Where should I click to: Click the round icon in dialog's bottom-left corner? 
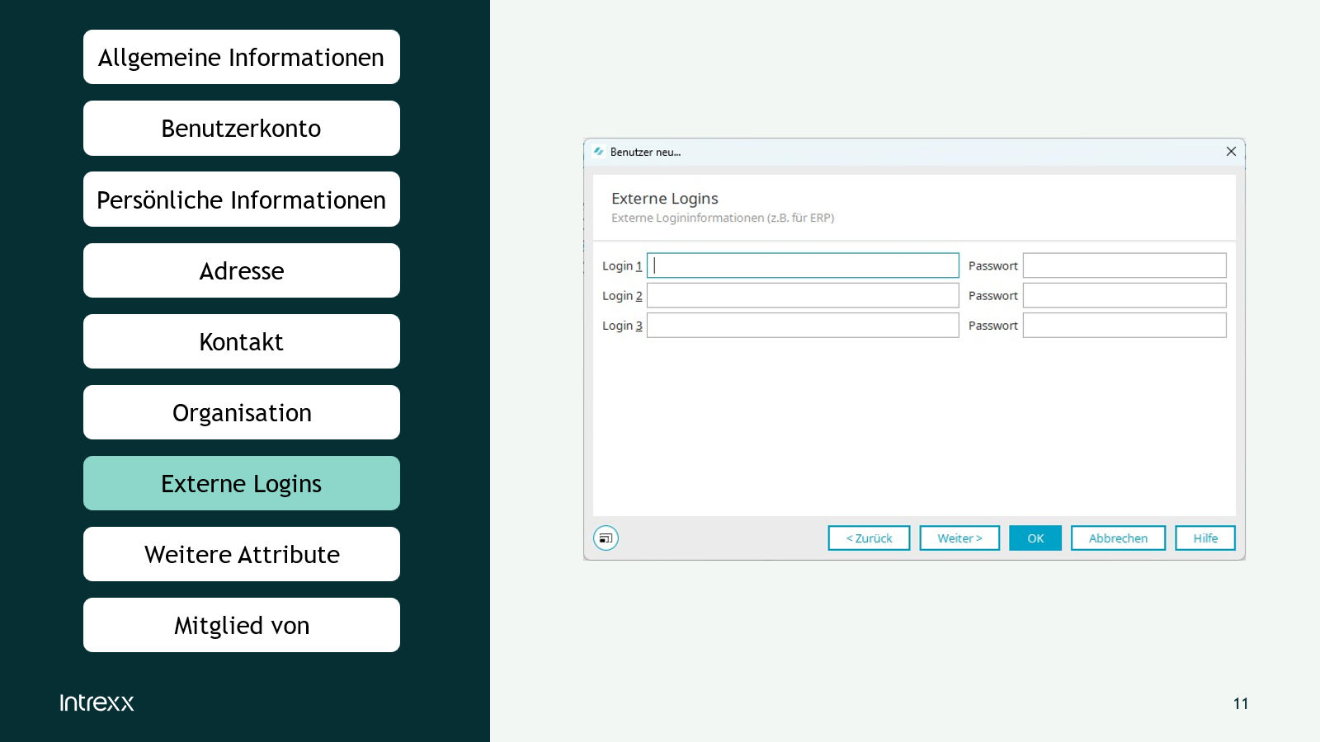click(606, 538)
